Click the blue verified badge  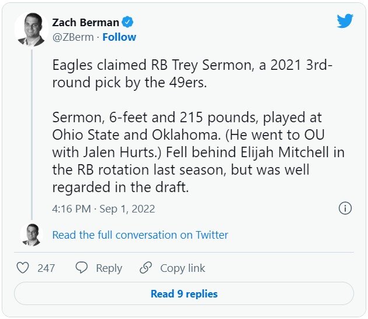coord(128,23)
